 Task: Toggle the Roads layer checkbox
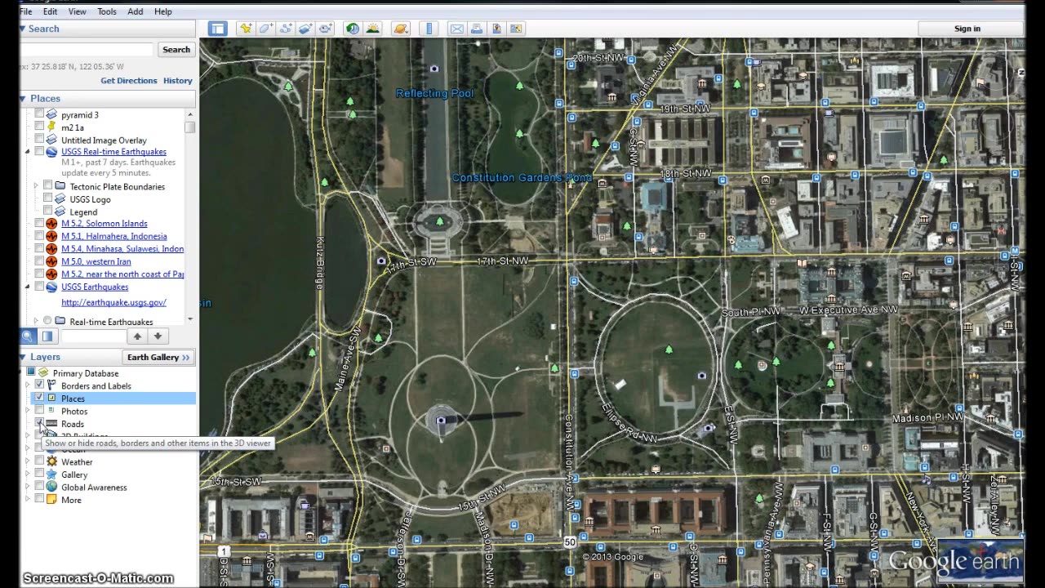[39, 423]
